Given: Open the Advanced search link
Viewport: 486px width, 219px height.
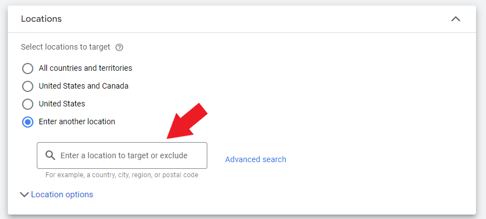Looking at the screenshot, I should coord(256,159).
